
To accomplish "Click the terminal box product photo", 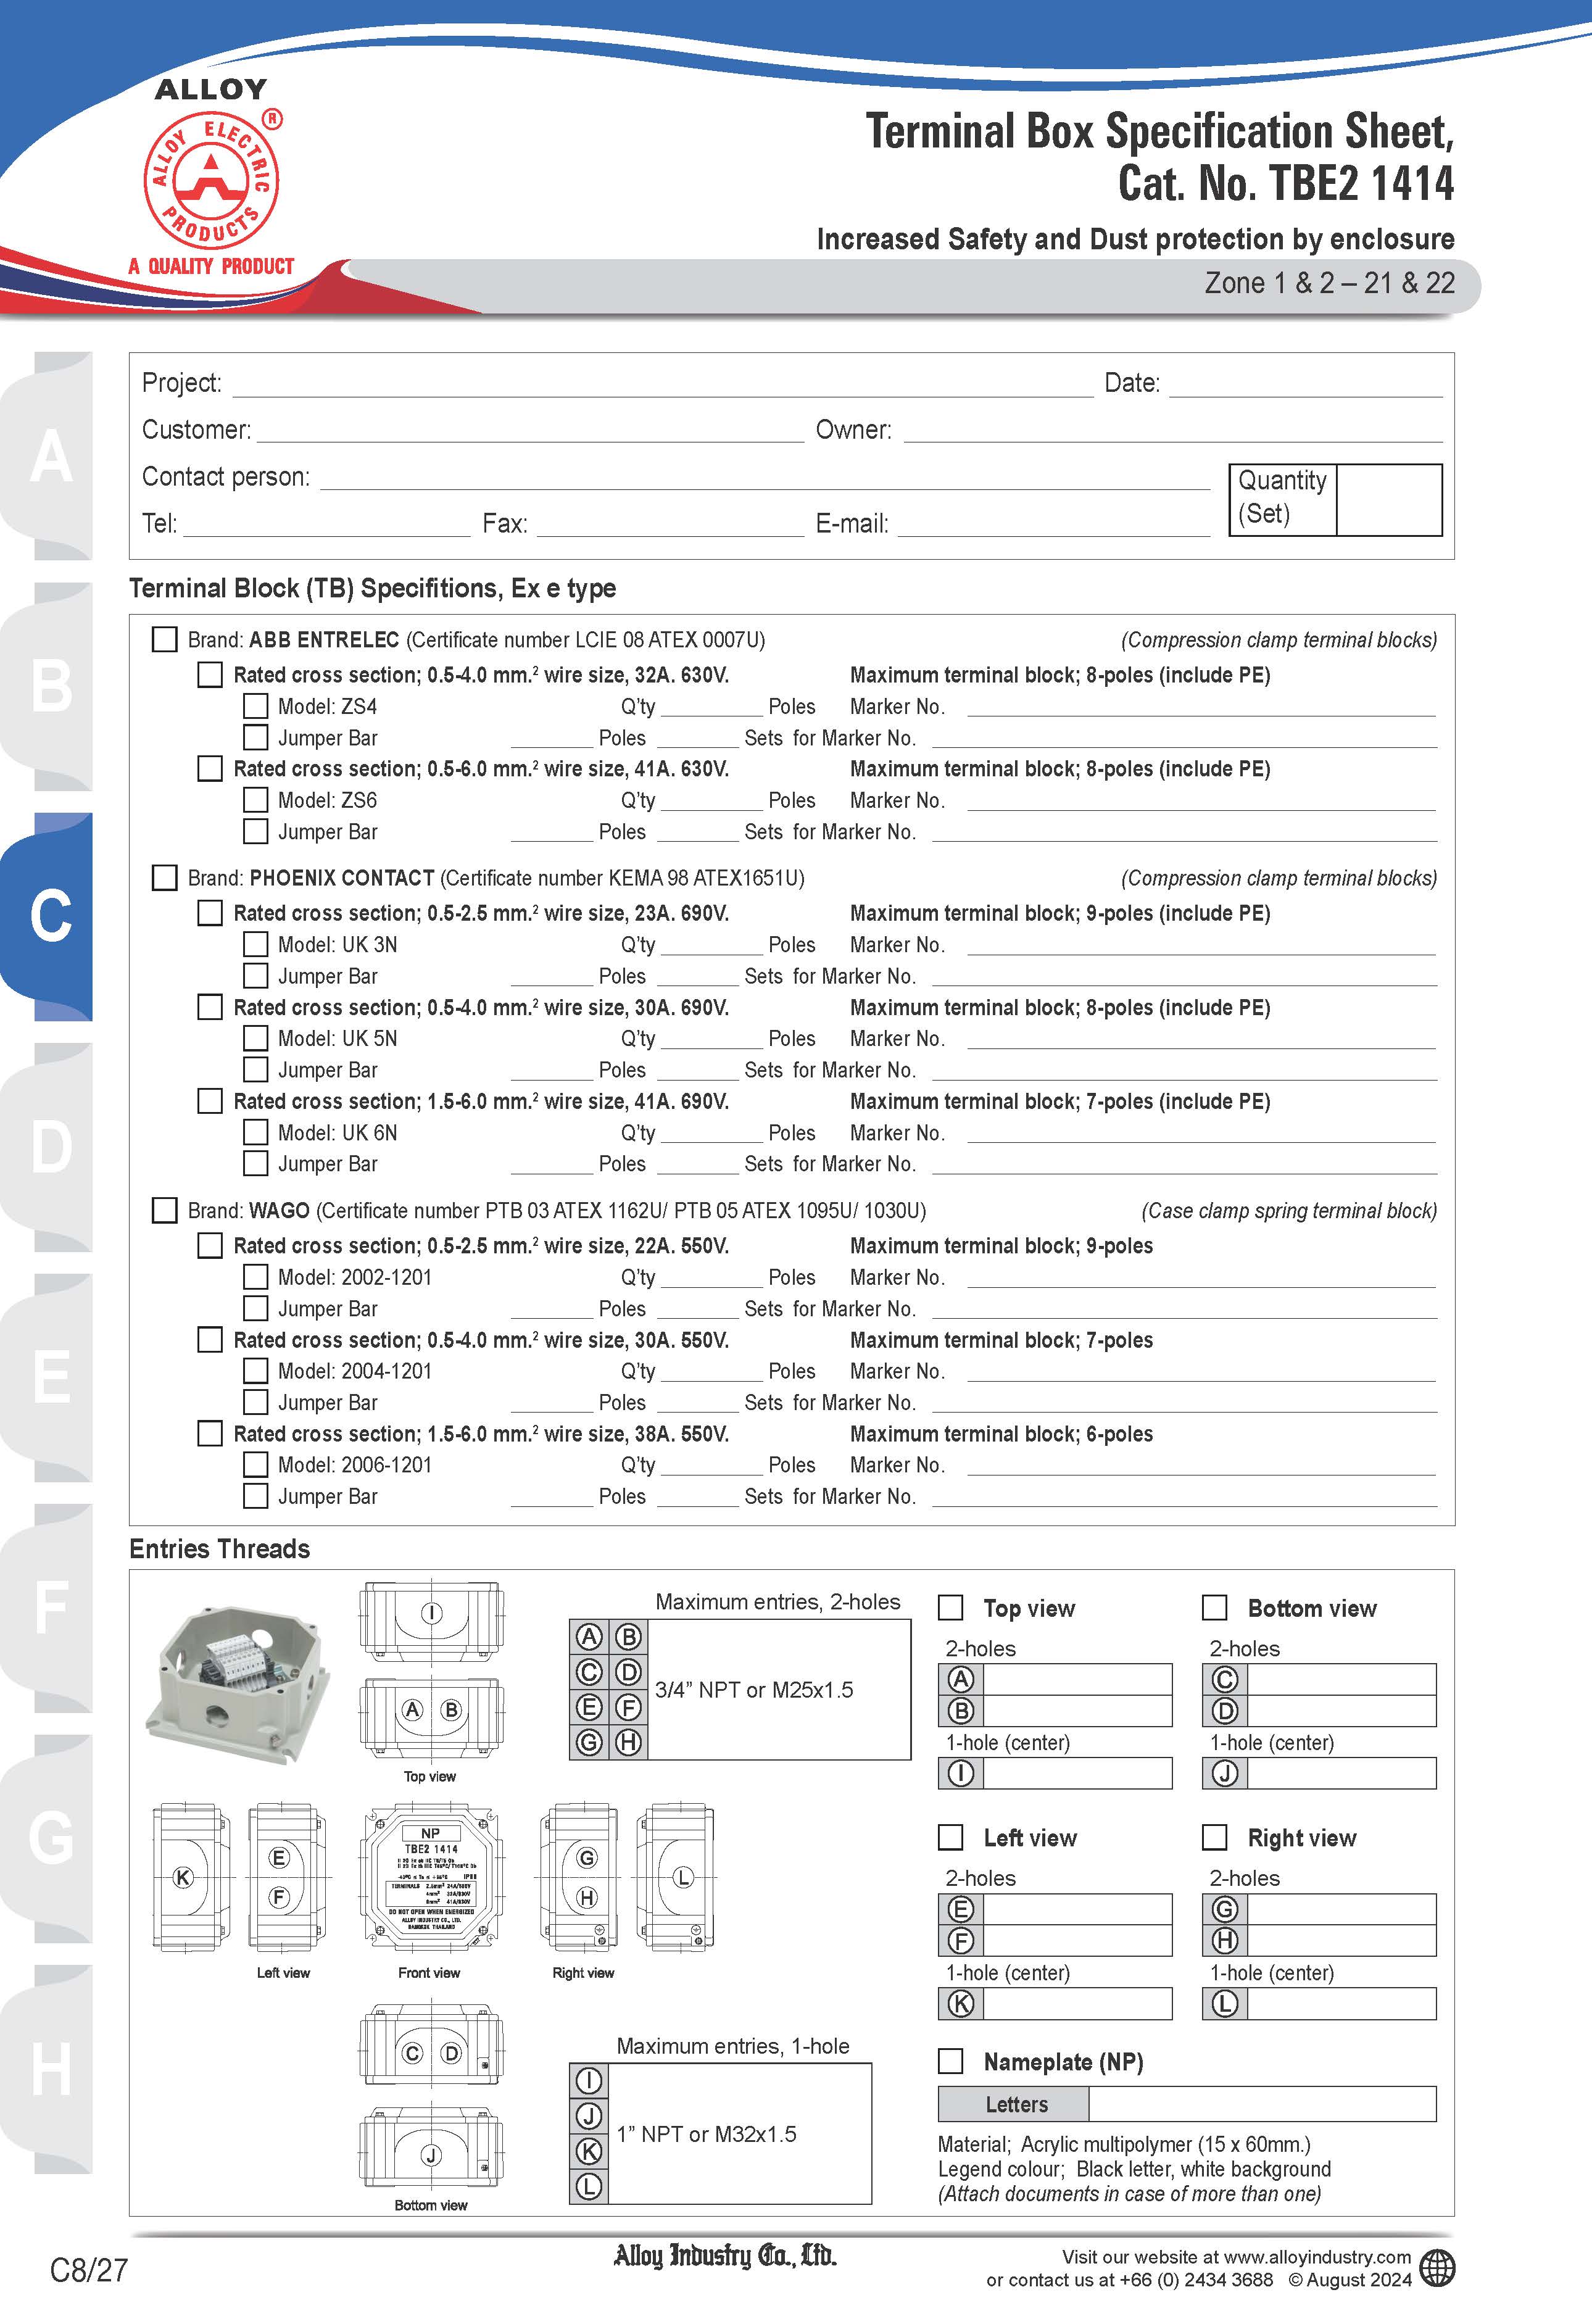I will pos(238,1685).
